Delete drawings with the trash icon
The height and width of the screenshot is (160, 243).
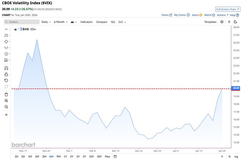(6, 94)
